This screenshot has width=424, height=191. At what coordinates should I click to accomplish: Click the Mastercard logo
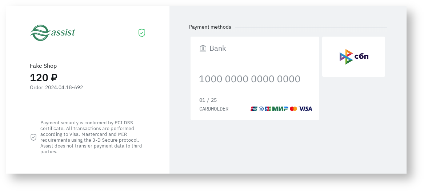click(x=293, y=109)
